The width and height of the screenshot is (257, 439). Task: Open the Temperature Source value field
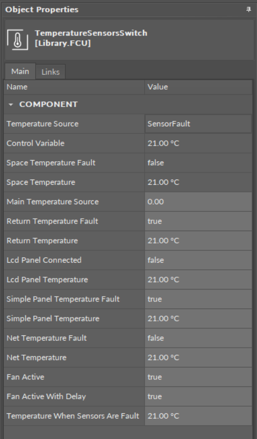coord(198,124)
